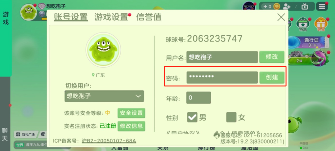
Task: Switch to the 游戏设置 tab
Action: [x=111, y=17]
